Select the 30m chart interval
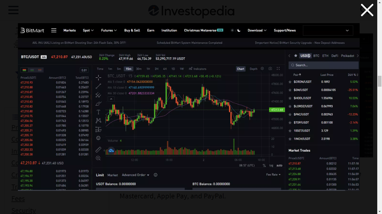 139,69
